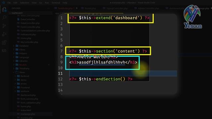Screen dimensions: 212x119
Task: Expand the Models folder
Action: (x=23, y=65)
